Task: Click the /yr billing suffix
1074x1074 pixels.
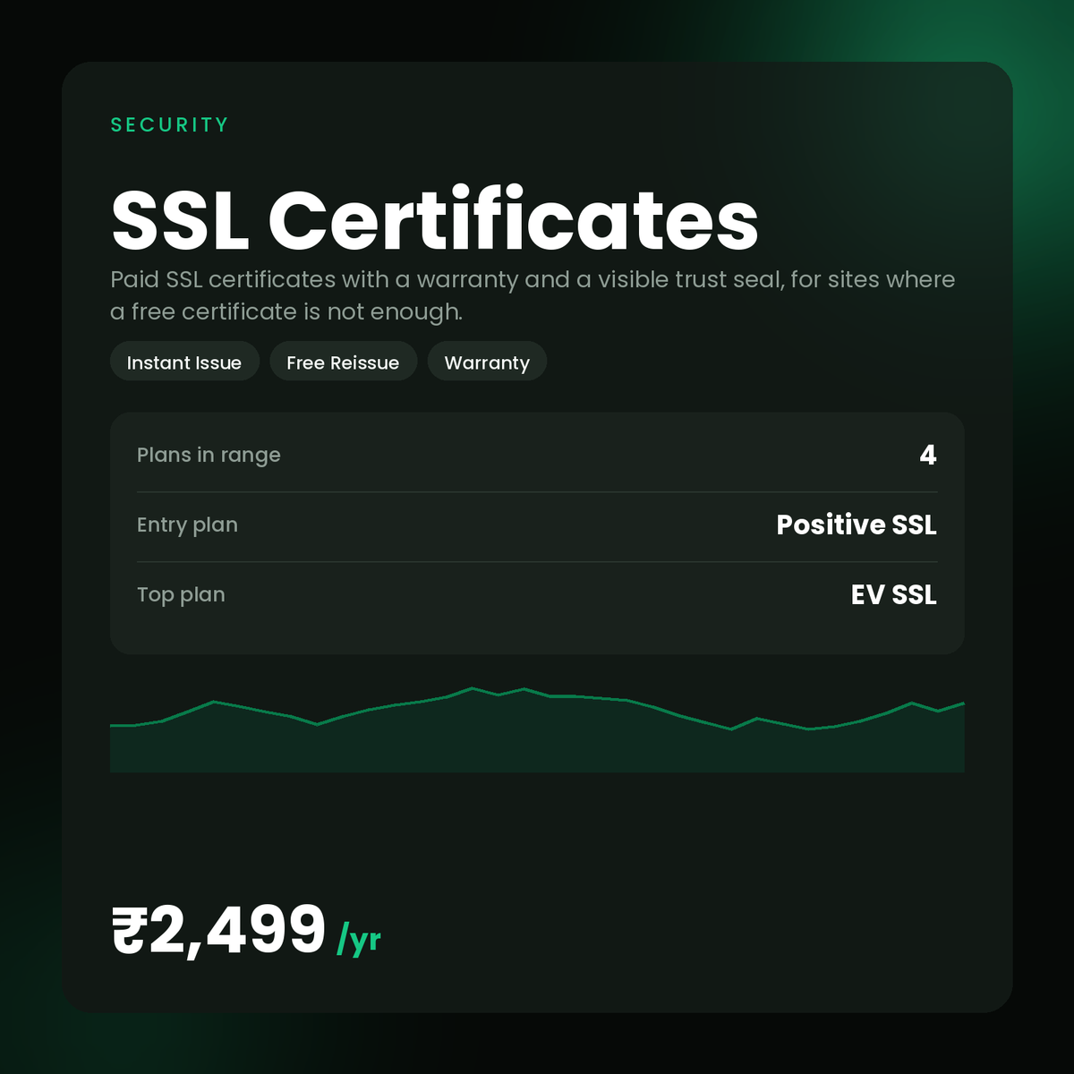Action: [x=359, y=940]
